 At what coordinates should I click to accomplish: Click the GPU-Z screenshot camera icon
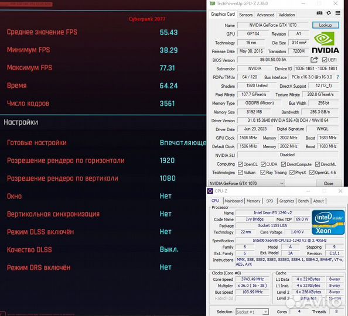[319, 13]
